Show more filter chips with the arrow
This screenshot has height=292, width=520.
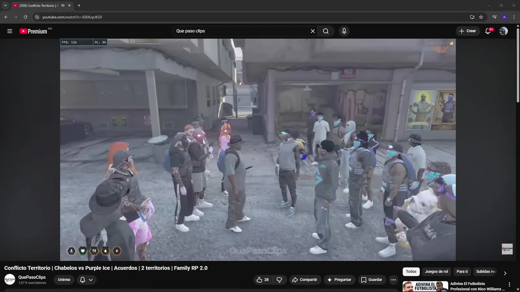coord(505,273)
